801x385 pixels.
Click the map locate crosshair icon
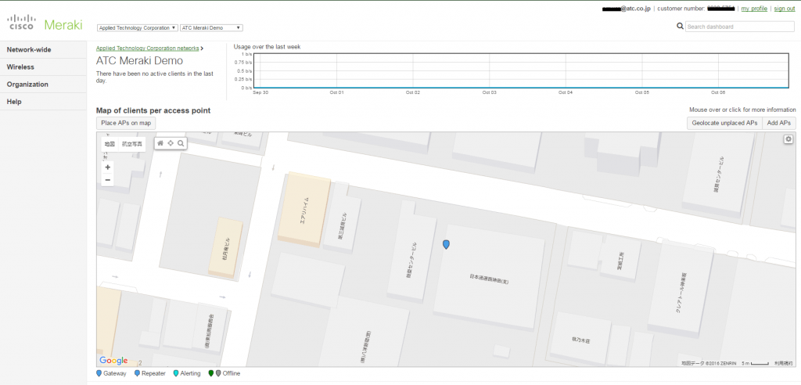[171, 144]
